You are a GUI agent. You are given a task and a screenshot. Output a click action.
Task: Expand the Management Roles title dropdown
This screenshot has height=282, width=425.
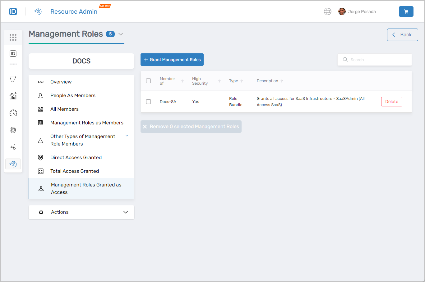coord(121,34)
